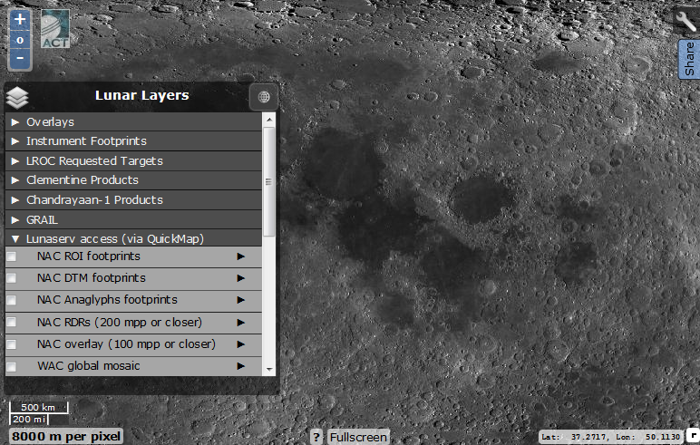700x445 pixels.
Task: Open the ACT logo link
Action: [55, 29]
